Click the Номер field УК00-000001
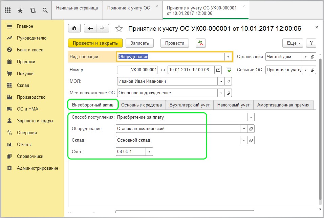The image size is (324, 218). click(x=137, y=70)
